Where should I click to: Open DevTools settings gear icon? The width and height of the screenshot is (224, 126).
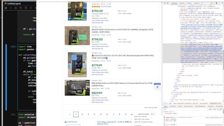217,3
